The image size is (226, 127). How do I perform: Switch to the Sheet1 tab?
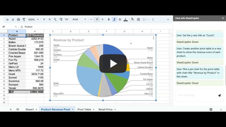click(30, 109)
